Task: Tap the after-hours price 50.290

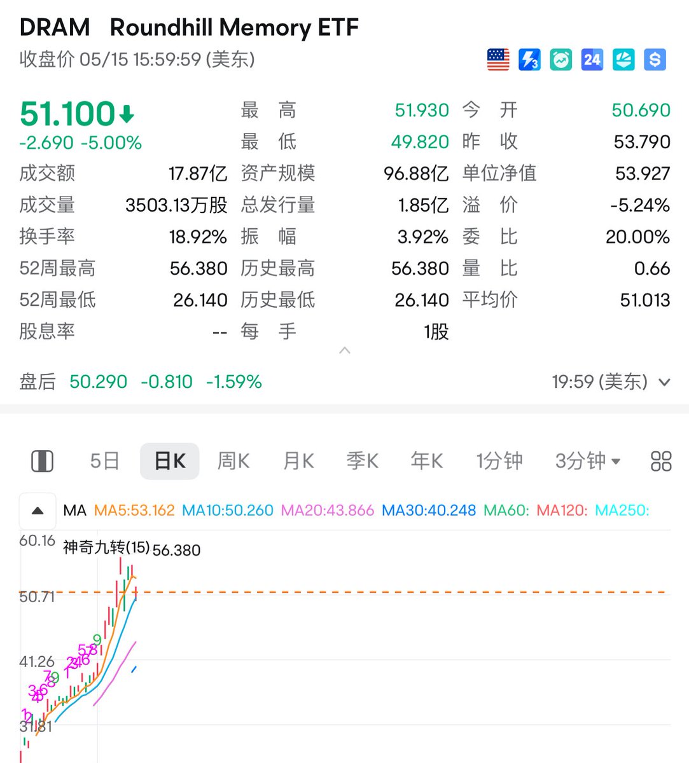Action: [x=99, y=381]
